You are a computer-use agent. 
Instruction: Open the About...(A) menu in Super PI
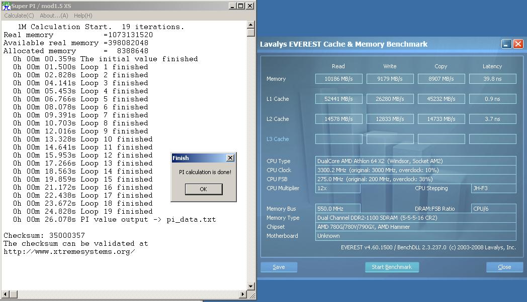54,16
